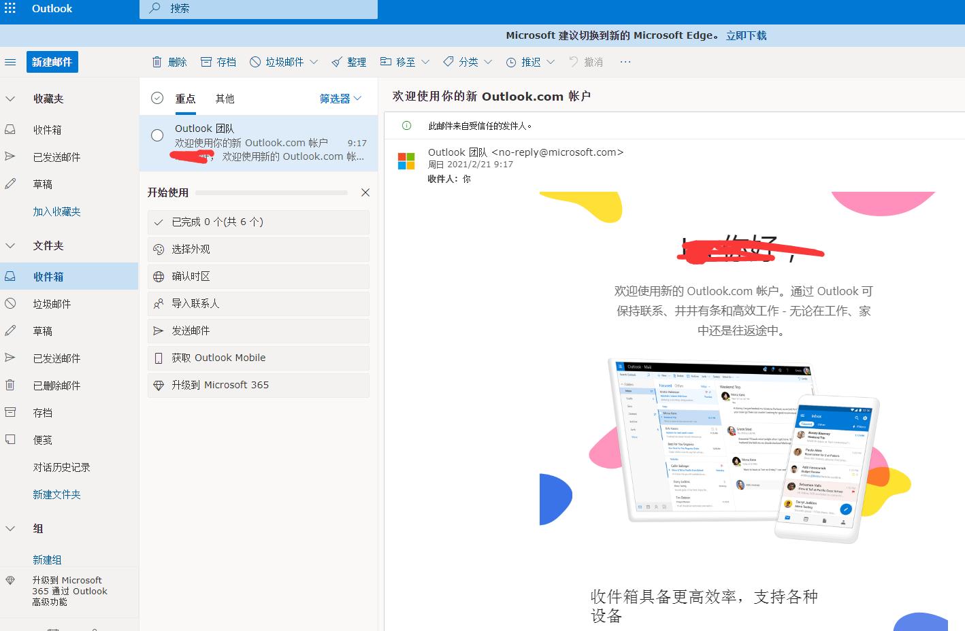The height and width of the screenshot is (631, 965).
Task: Open the 移至 move-to dropdown
Action: pos(404,62)
